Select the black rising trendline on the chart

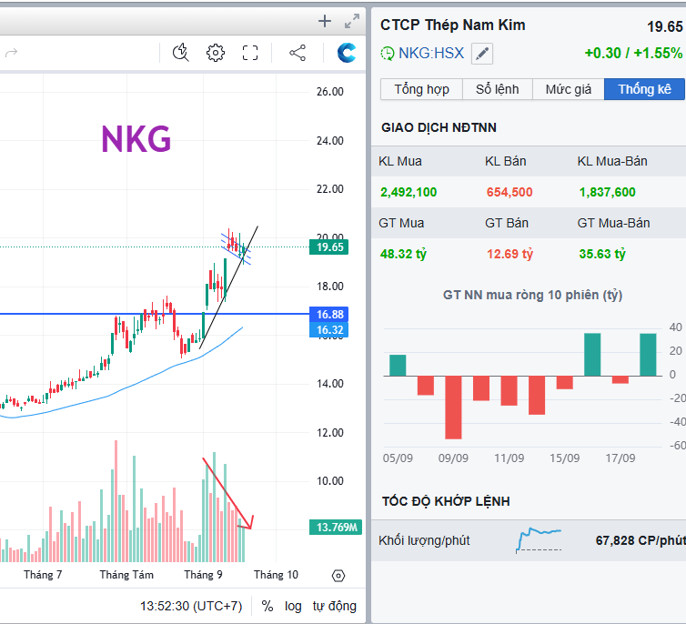pos(228,287)
